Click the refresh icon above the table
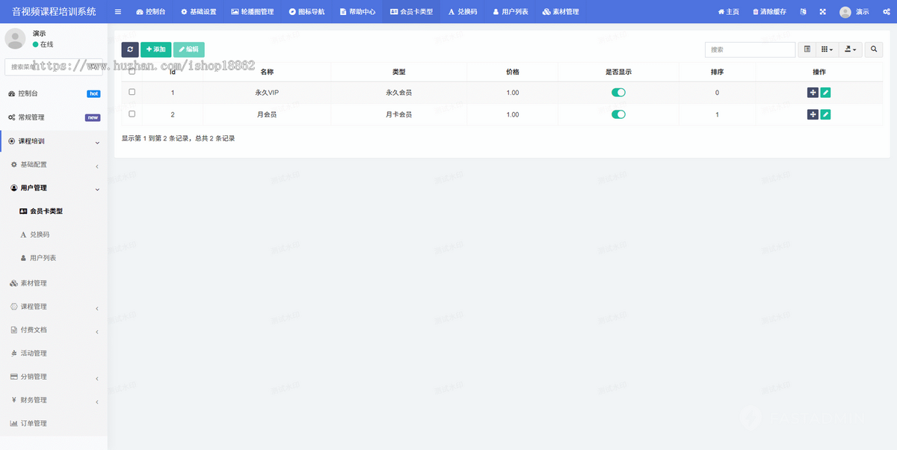This screenshot has height=450, width=897. point(130,49)
